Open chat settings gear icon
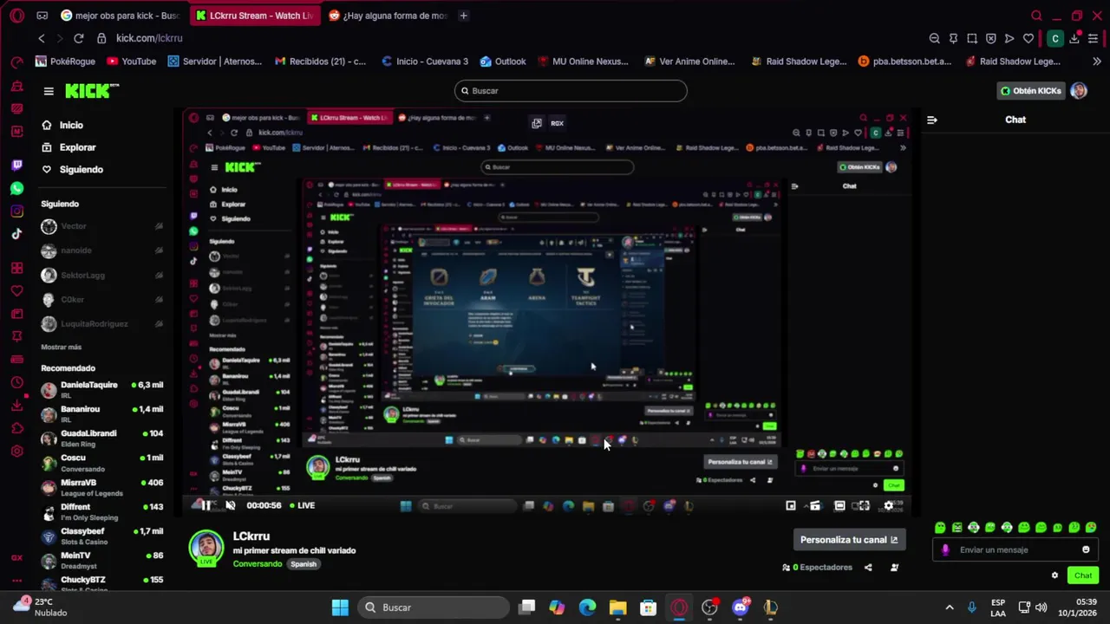The image size is (1110, 624). 1054,575
